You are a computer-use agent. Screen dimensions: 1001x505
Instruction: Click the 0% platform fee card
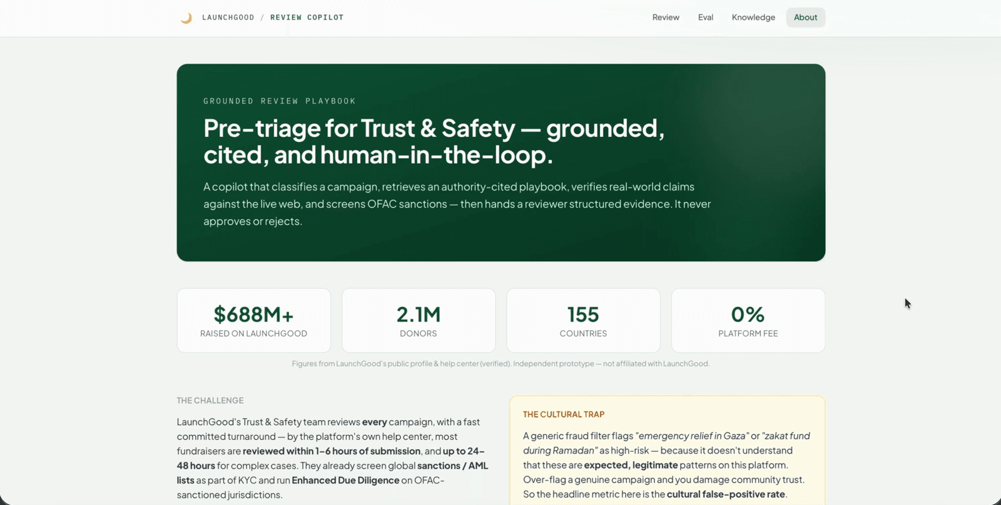pyautogui.click(x=748, y=321)
